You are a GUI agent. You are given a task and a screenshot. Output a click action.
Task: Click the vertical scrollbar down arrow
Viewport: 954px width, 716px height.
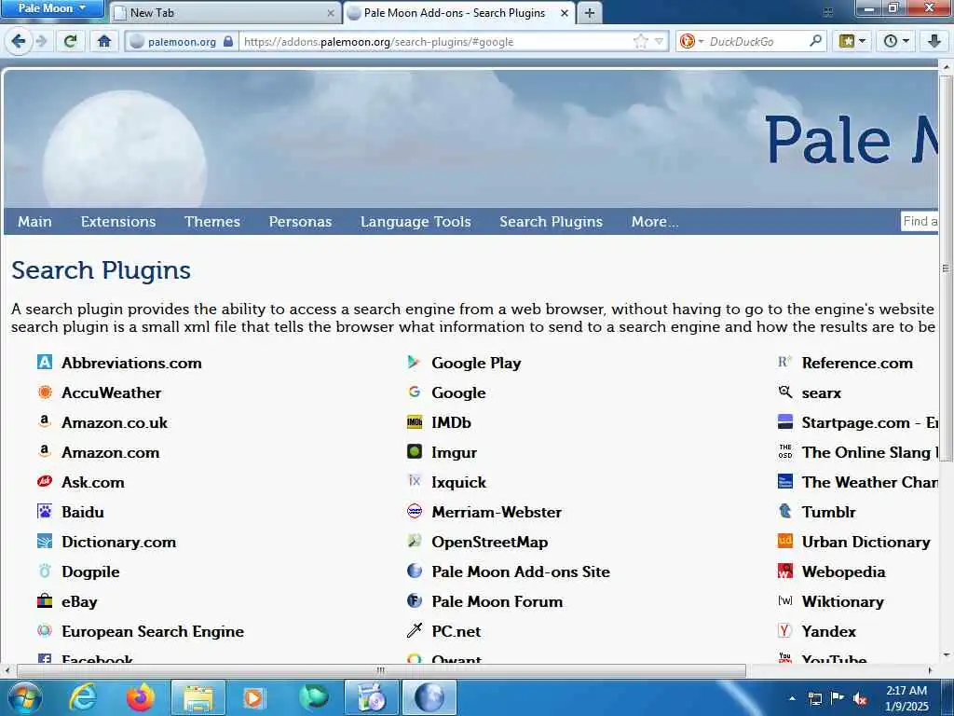click(x=947, y=655)
